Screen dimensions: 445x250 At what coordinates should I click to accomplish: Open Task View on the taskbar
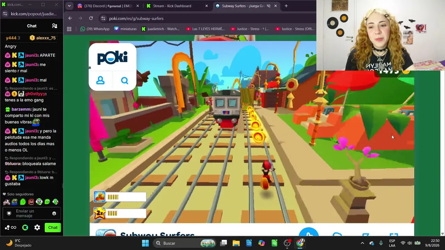[x=224, y=243]
